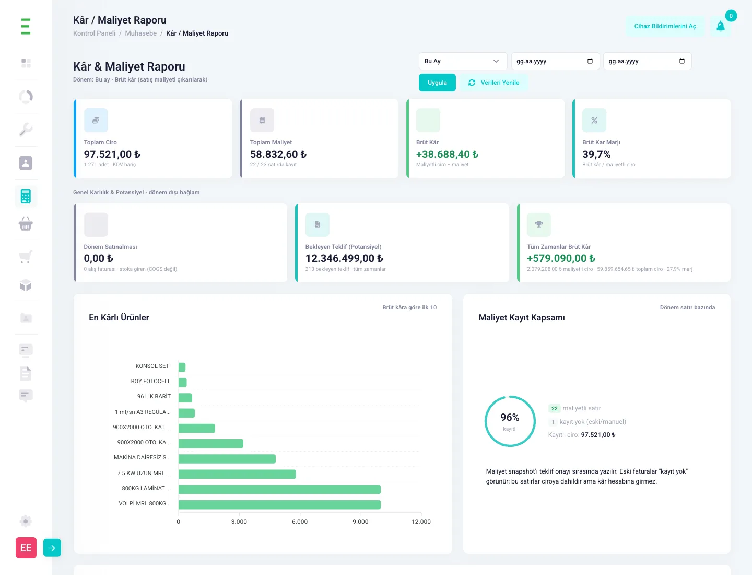Open the person contact icon in sidebar
This screenshot has height=575, width=752.
(x=26, y=163)
